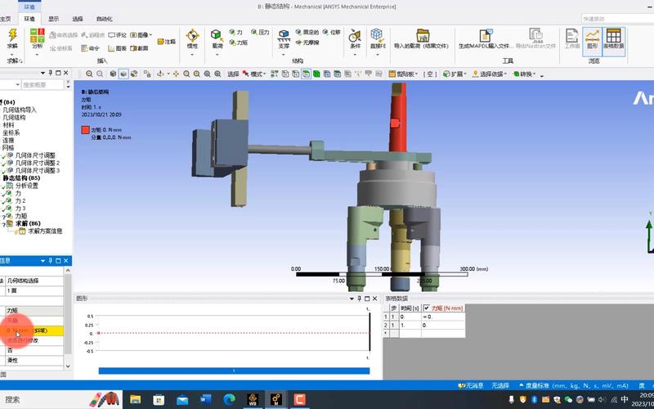Click the 快速启动 quick launch search field

[618, 19]
